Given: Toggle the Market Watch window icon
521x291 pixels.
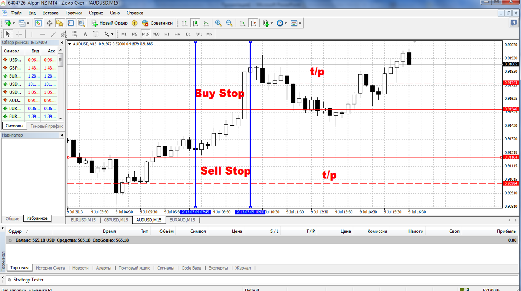Looking at the screenshot, I should tap(39, 23).
